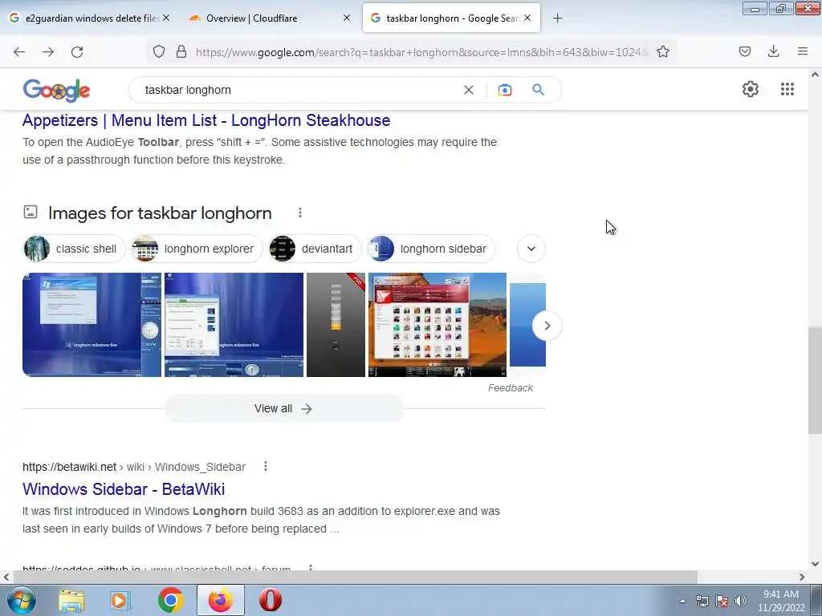Filter images by longhorn explorer
The height and width of the screenshot is (616, 822).
[197, 249]
